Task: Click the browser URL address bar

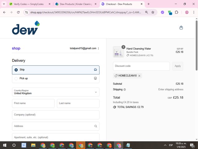Action: (86, 12)
